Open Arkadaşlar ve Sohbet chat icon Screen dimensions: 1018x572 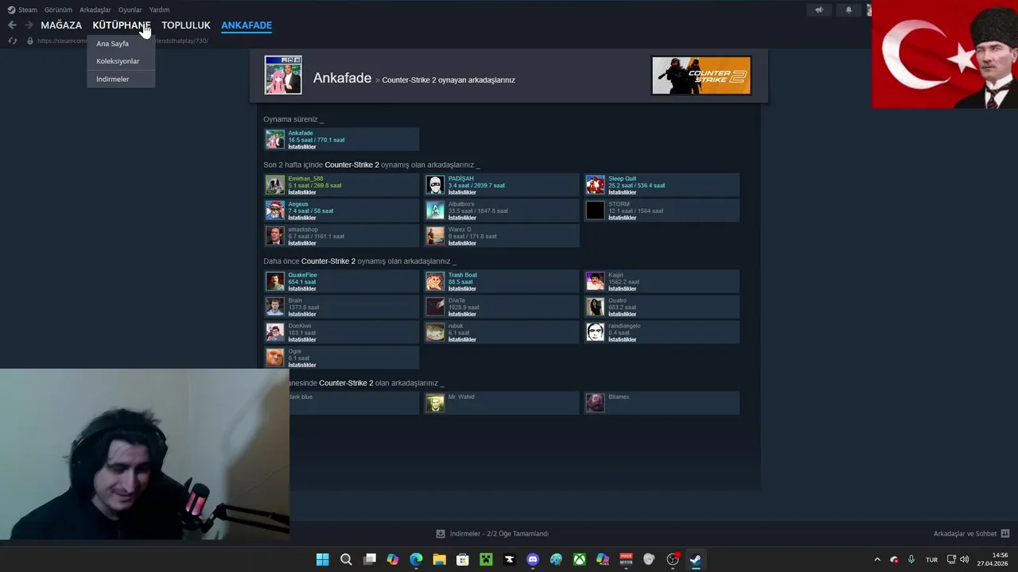coord(1005,534)
